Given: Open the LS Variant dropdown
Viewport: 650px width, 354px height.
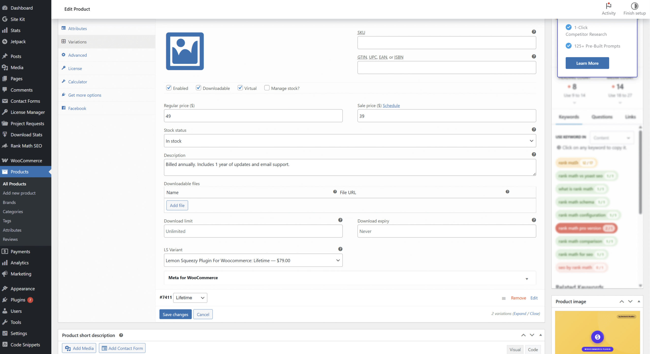Looking at the screenshot, I should point(253,260).
